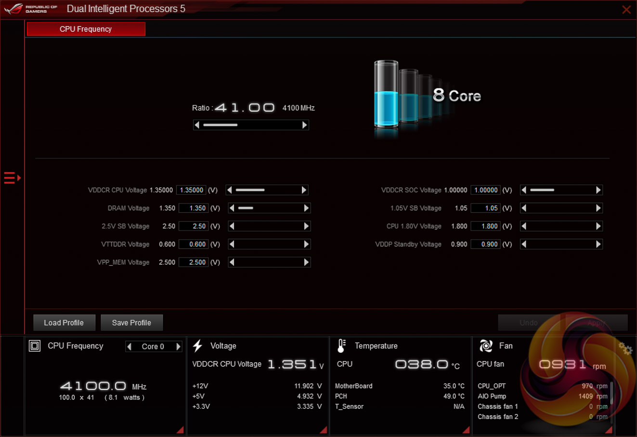Expand the CPU Frequency monitor panel corner

180,430
